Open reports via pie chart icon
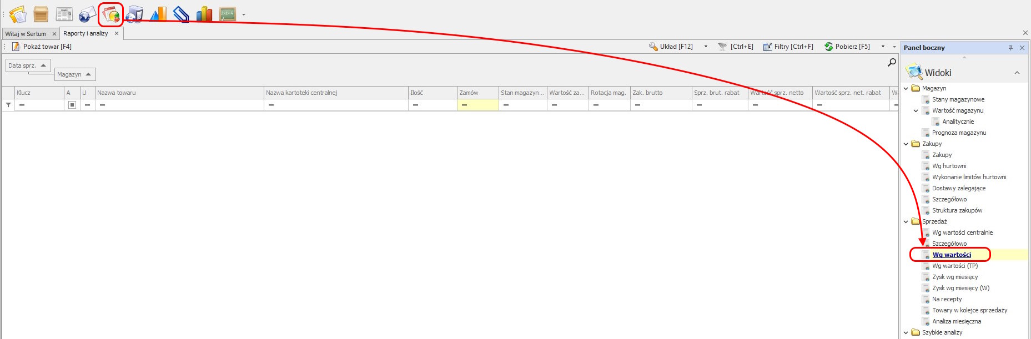The image size is (1031, 339). click(111, 14)
